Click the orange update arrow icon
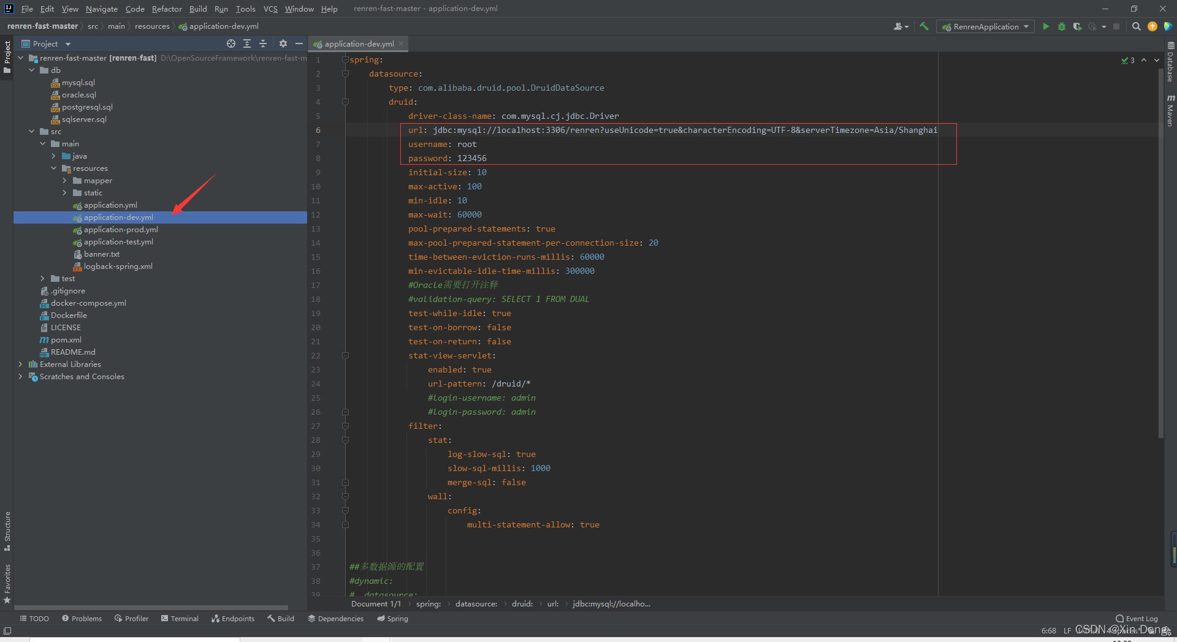 [1152, 26]
